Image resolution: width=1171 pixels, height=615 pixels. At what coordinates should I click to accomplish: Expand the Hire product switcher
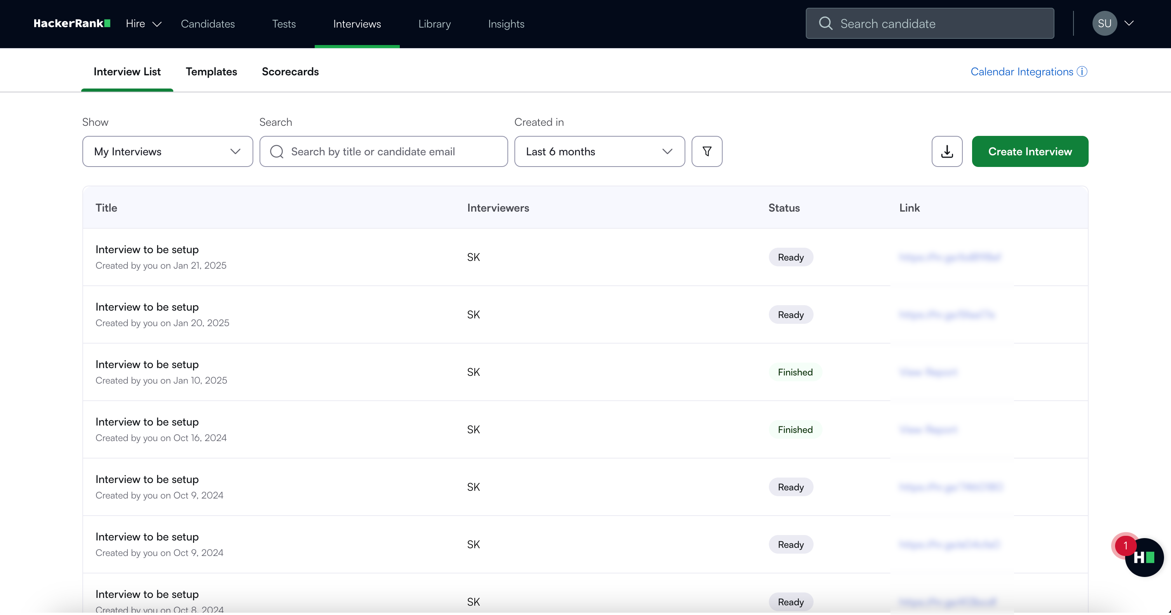pos(143,24)
